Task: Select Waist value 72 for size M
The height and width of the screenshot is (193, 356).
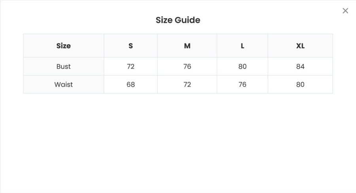Action: click(x=187, y=84)
